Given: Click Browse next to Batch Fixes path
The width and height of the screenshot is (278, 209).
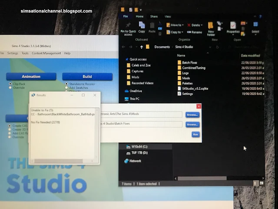Looking at the screenshot, I should click(x=192, y=125).
